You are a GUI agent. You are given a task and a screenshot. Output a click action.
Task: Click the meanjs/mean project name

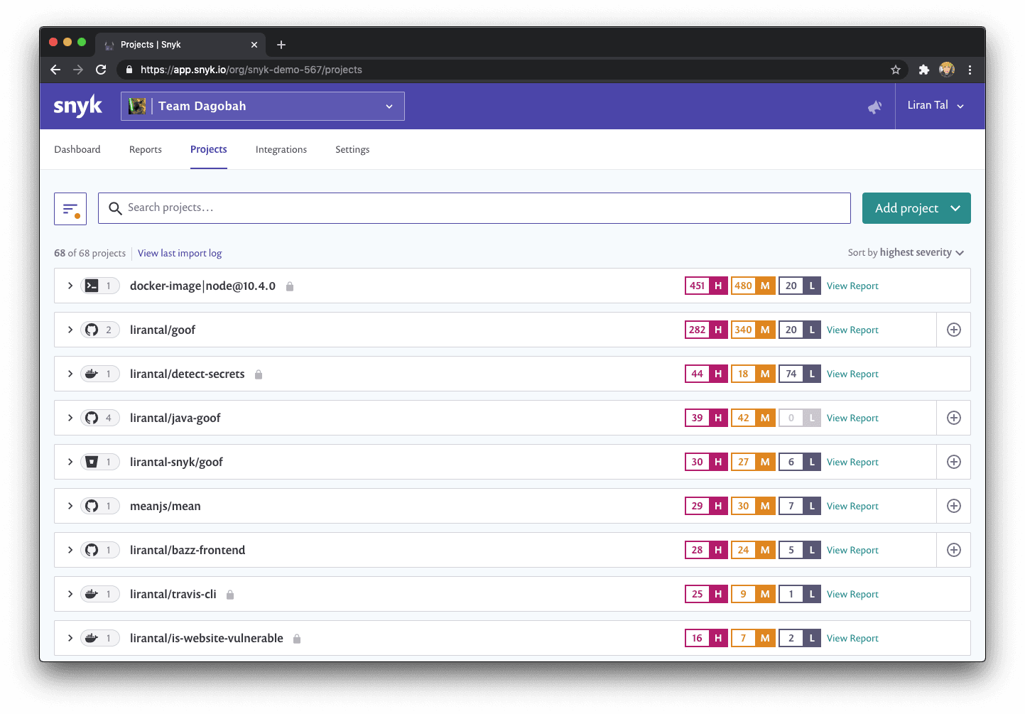tap(166, 506)
